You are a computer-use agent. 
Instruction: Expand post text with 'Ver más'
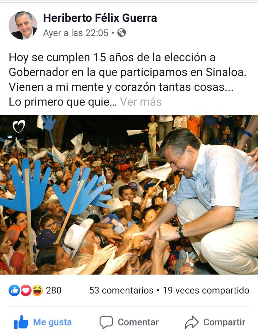141,102
